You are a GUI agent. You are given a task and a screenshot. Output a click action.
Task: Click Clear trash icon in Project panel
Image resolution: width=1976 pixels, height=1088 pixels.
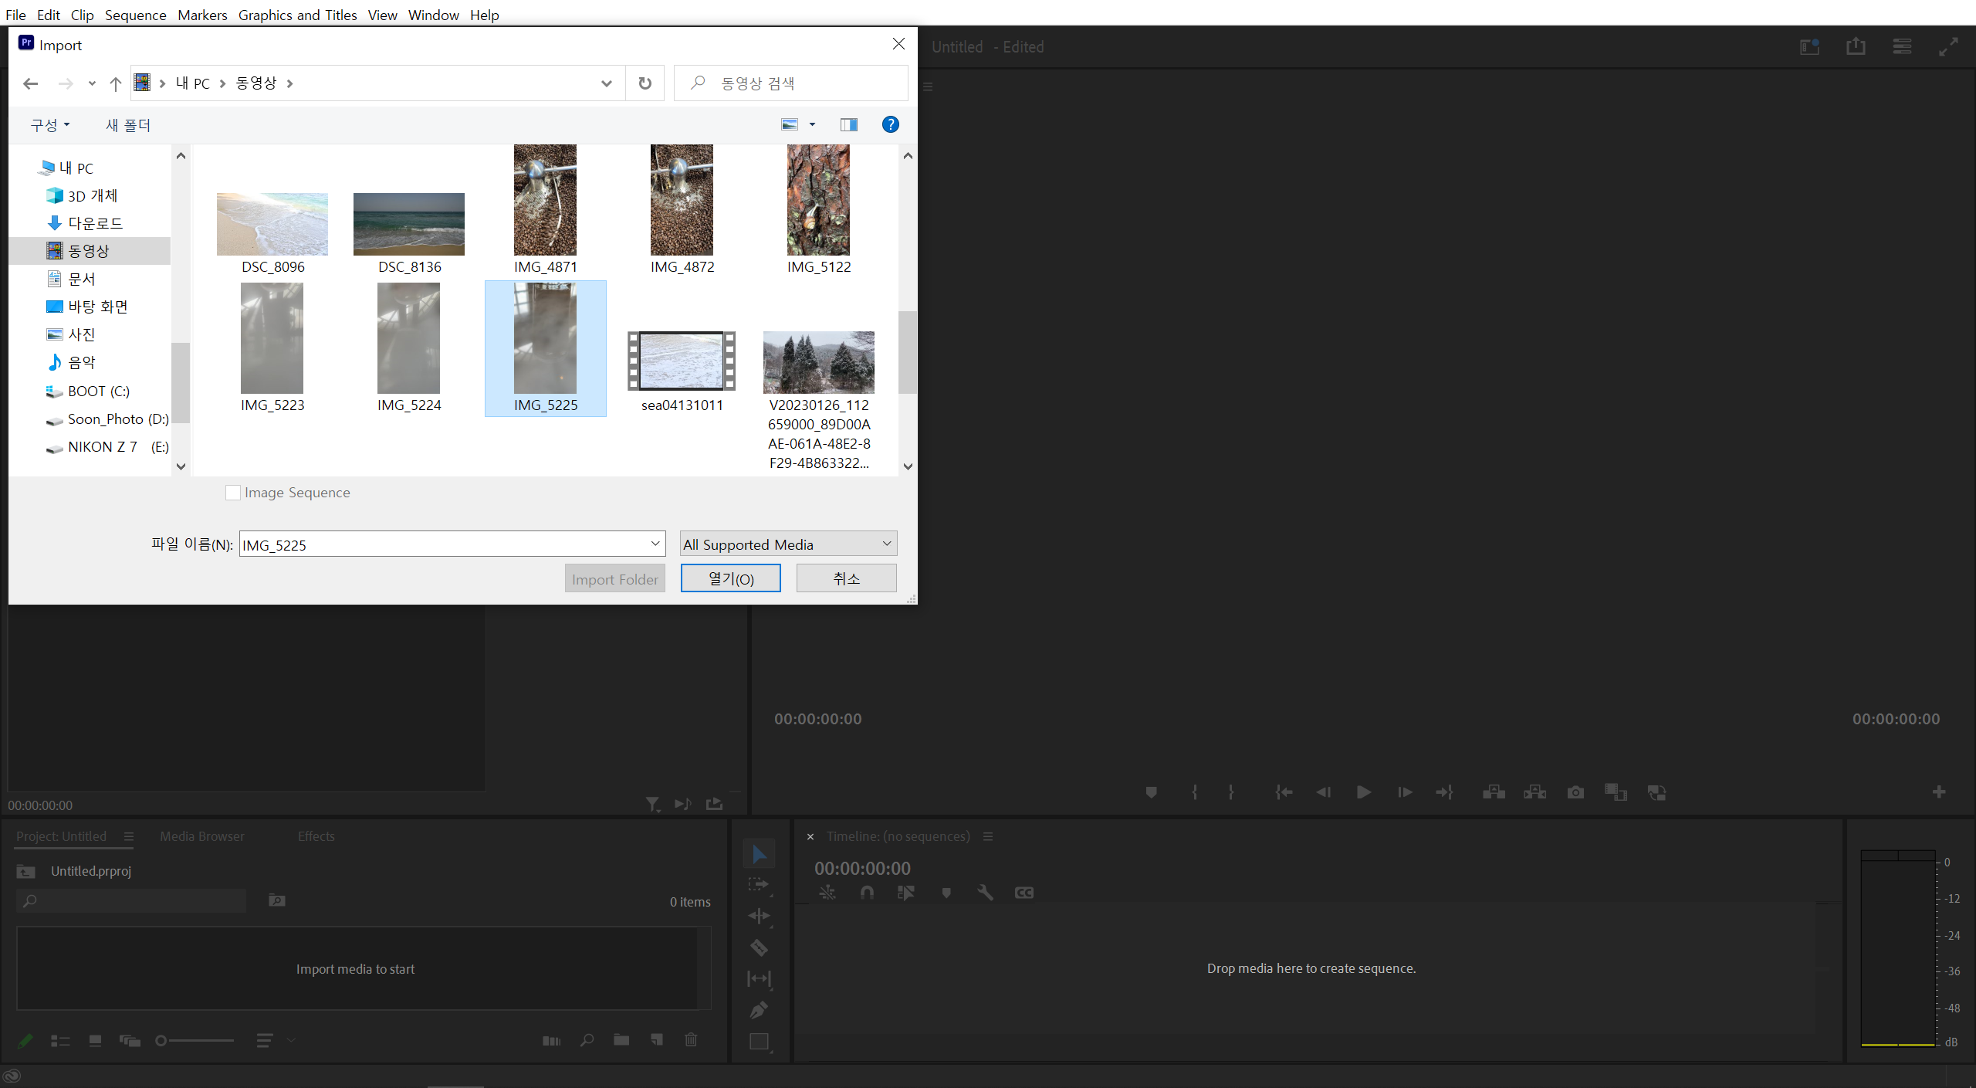[691, 1040]
